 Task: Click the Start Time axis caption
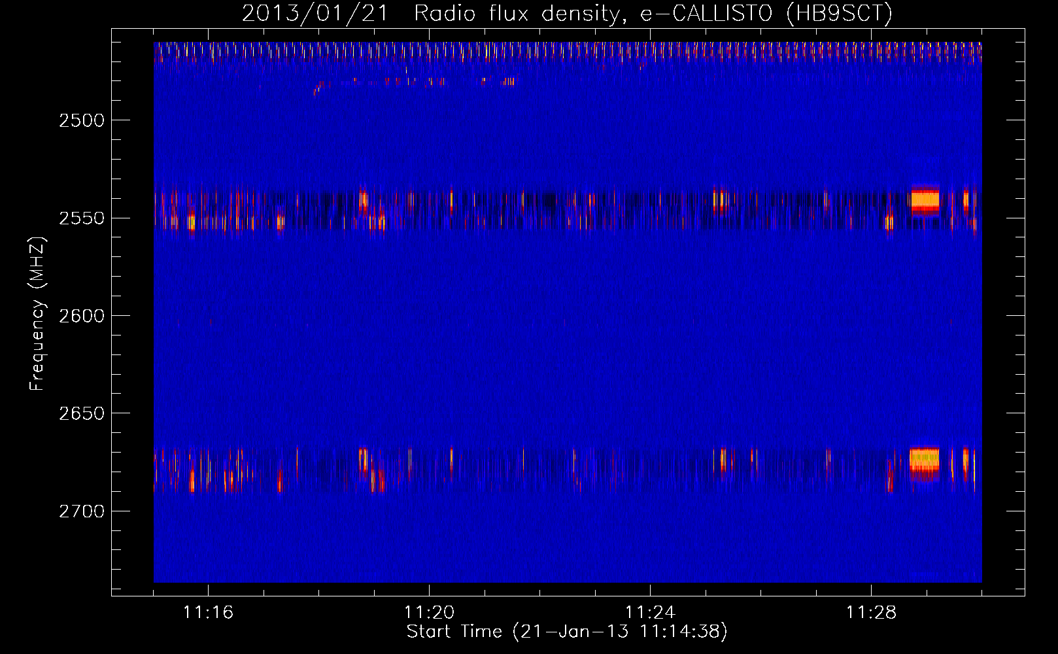click(567, 632)
